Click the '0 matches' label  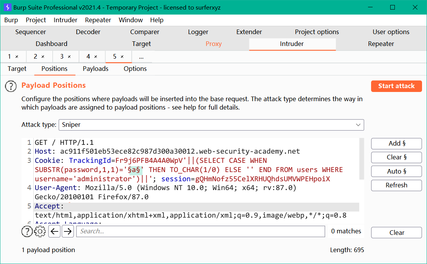click(x=346, y=231)
